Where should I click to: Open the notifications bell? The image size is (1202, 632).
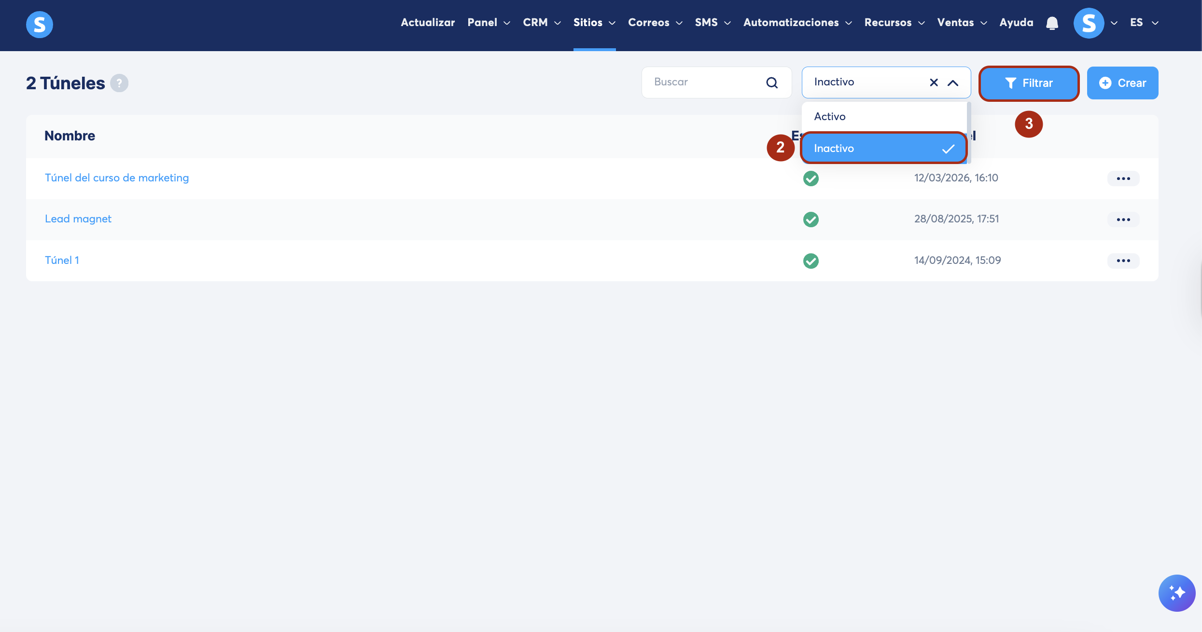(x=1052, y=23)
